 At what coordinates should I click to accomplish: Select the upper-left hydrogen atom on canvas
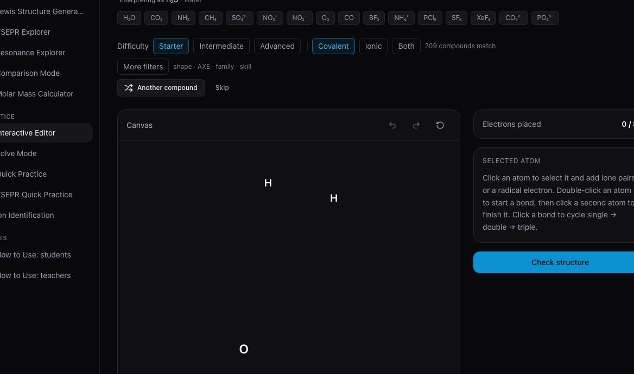pyautogui.click(x=268, y=183)
